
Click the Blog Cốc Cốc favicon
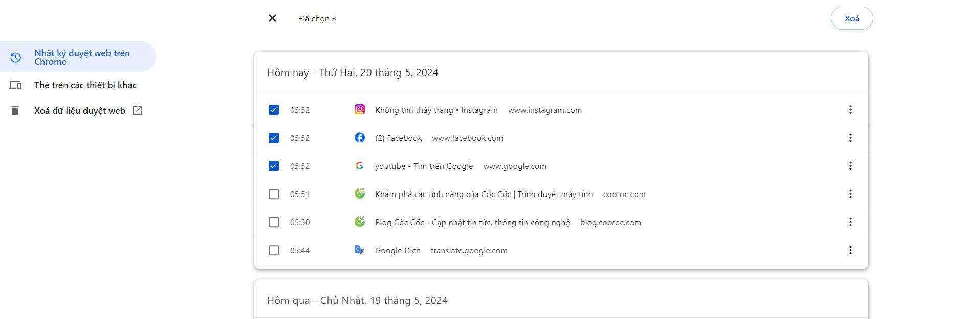[360, 222]
